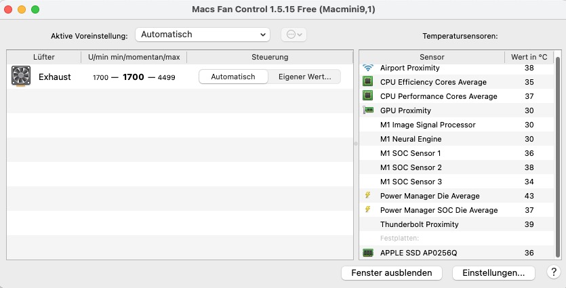Click the U/min min/momentan/max column header
The height and width of the screenshot is (288, 566).
[134, 57]
